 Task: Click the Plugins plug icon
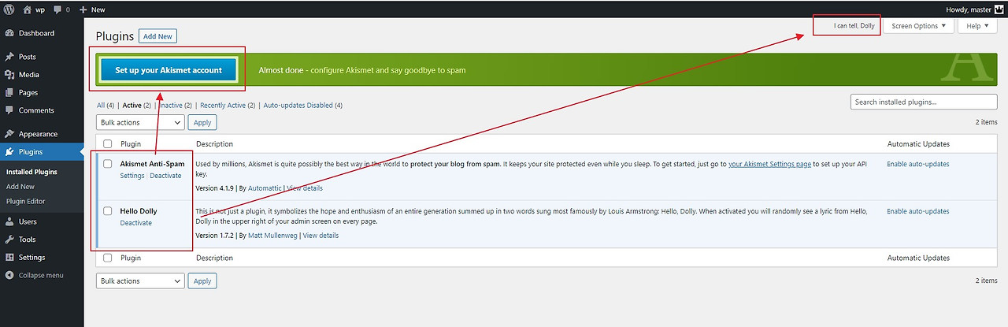pyautogui.click(x=9, y=152)
